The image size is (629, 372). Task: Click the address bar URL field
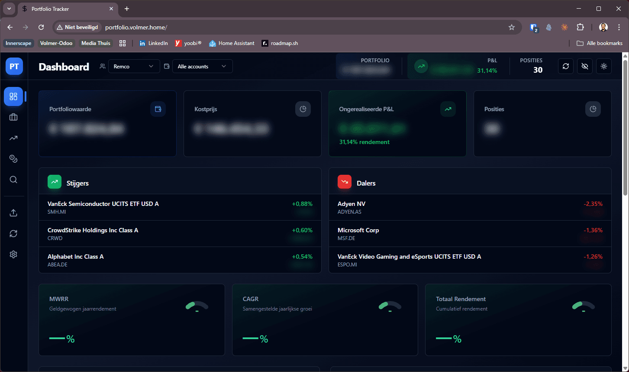pos(303,27)
